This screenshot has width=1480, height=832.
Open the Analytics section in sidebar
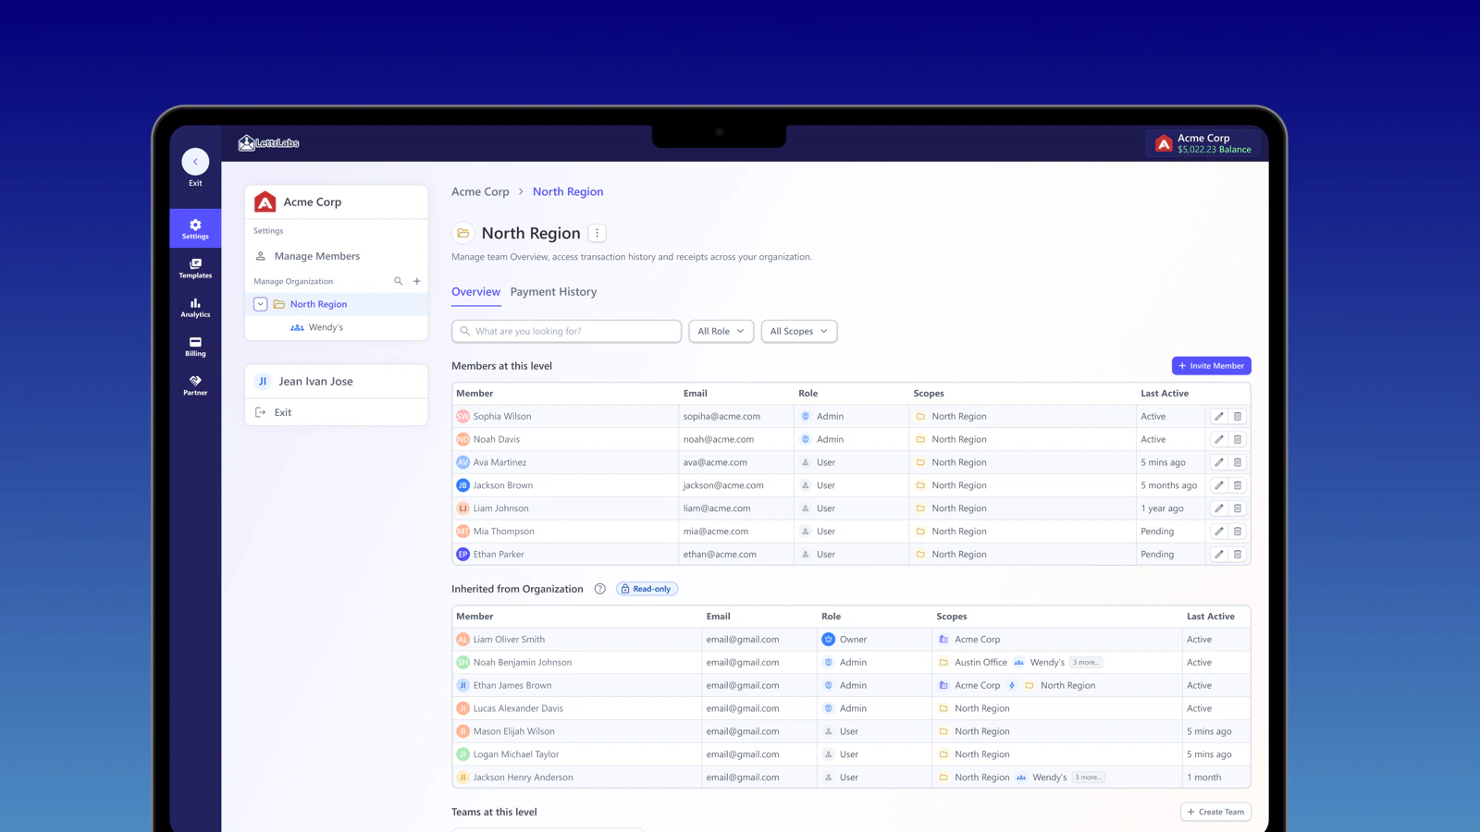tap(195, 307)
